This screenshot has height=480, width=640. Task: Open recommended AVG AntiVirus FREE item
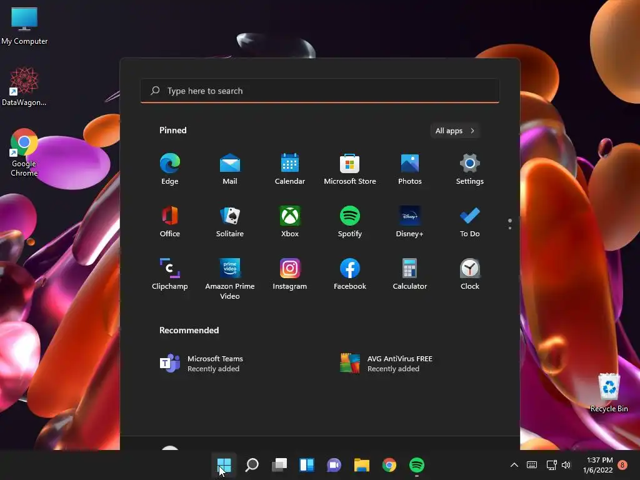(386, 363)
